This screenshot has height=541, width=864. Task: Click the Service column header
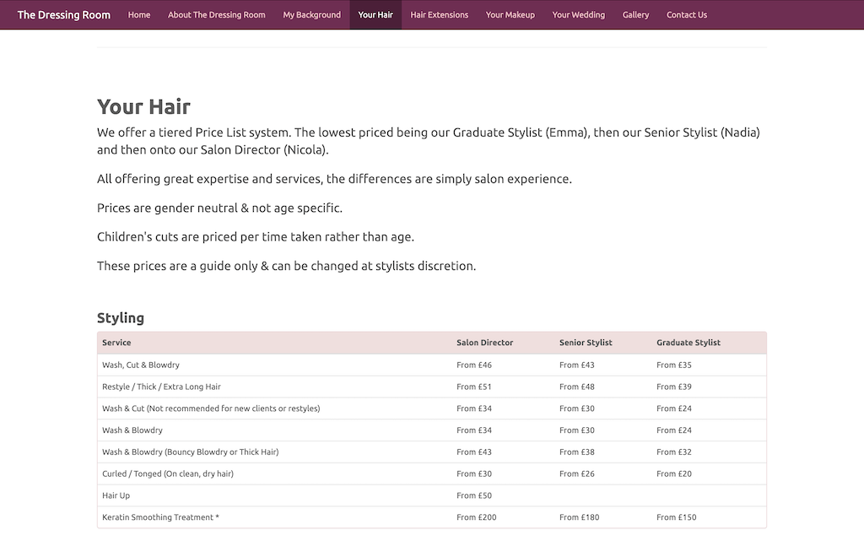click(116, 343)
